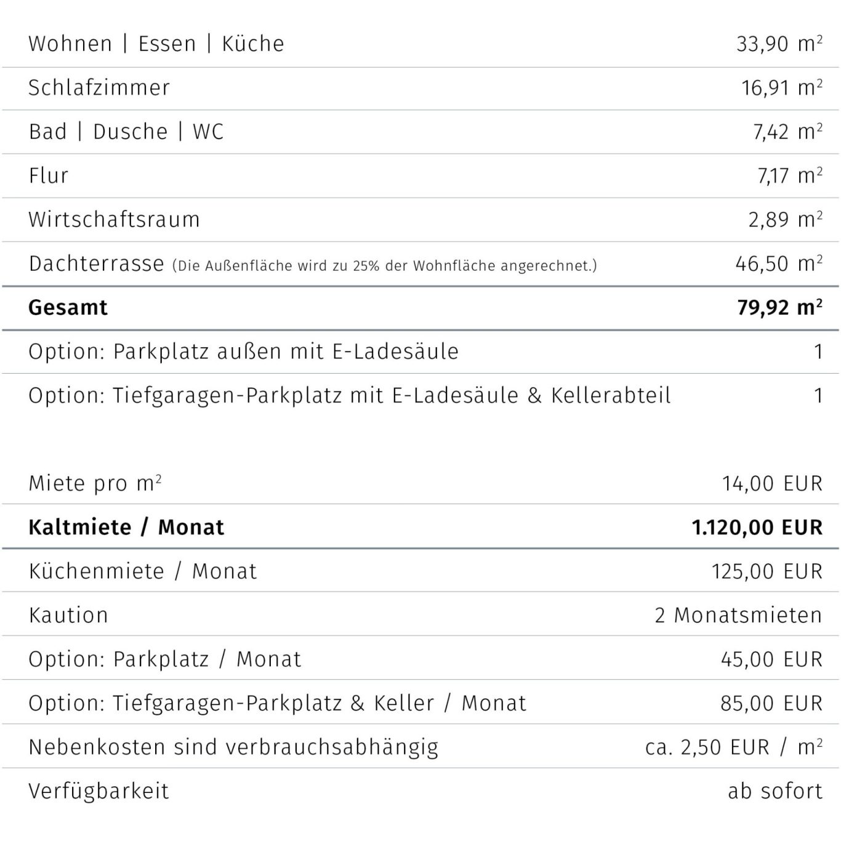Click the 85,00 EUR Tiefgaragen price
Image resolution: width=841 pixels, height=841 pixels.
tap(772, 703)
